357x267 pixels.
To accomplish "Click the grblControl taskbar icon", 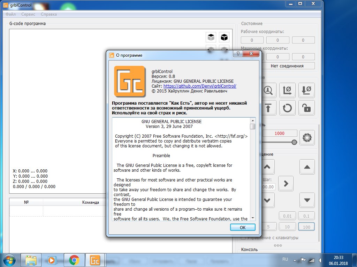I will click(95, 260).
